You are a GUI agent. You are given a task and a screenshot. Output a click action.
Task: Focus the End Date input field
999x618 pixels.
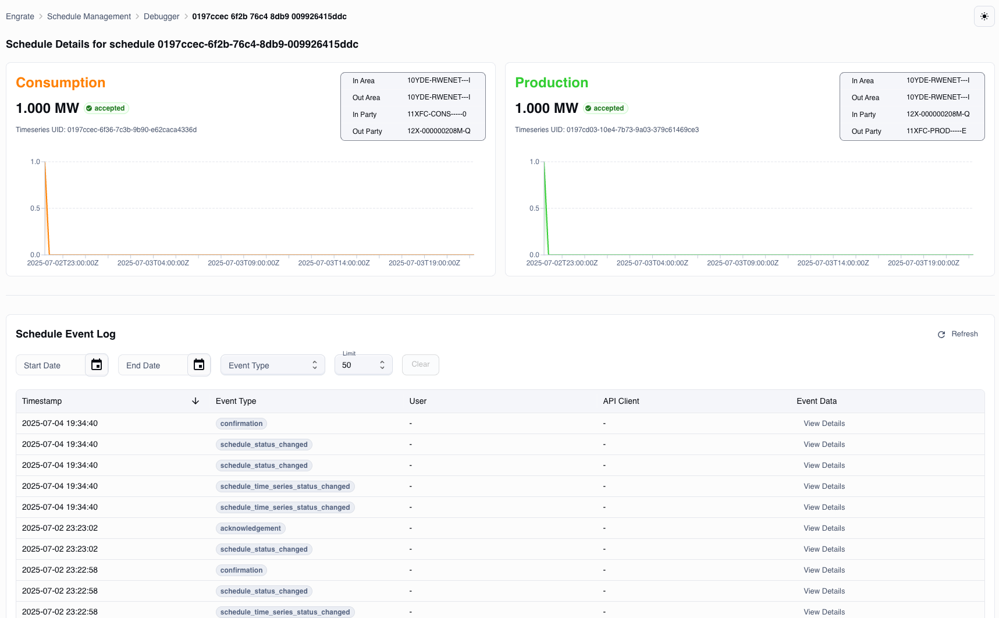point(153,365)
